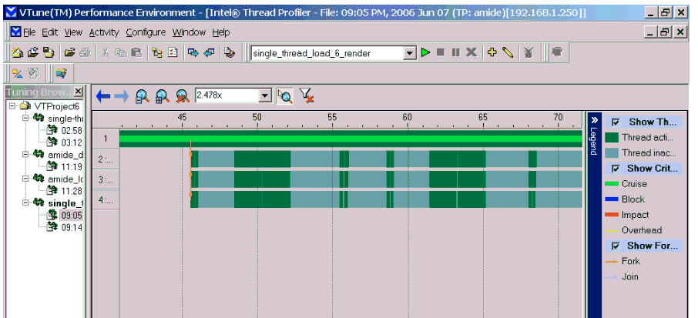Select the 09:14 result in Tuning Browser
This screenshot has height=318, width=698.
click(70, 227)
